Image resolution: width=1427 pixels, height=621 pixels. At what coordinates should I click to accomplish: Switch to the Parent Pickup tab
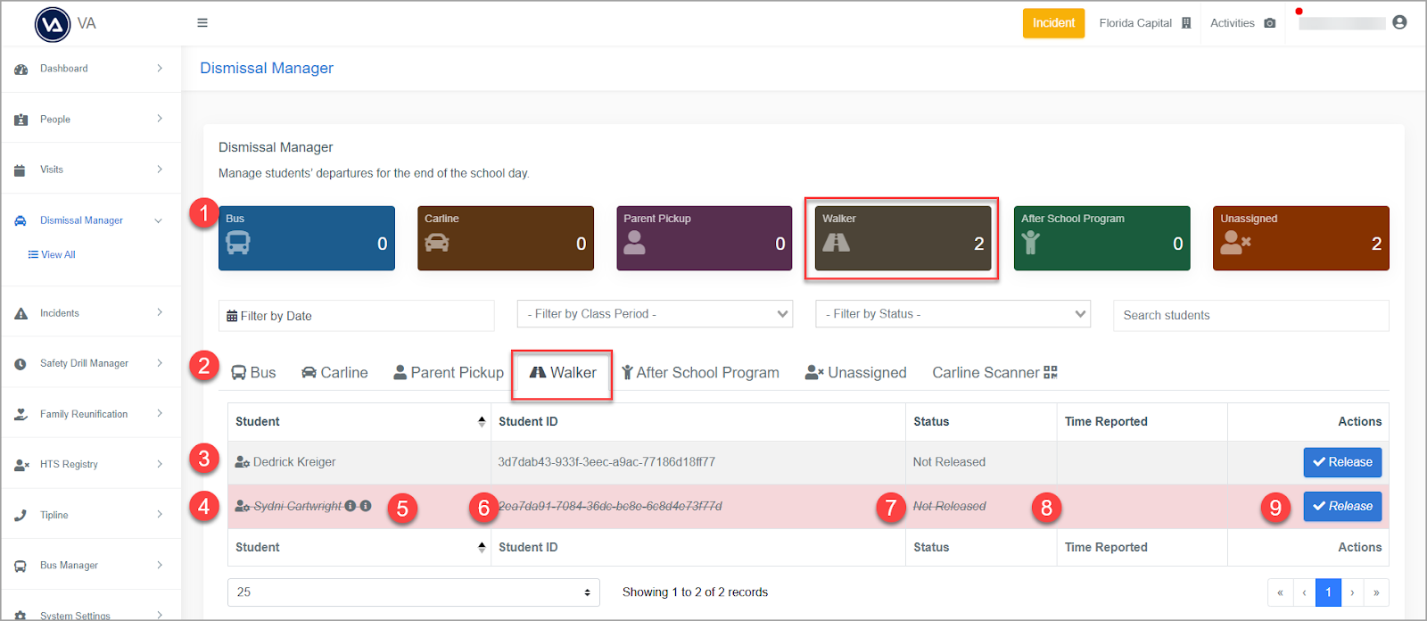[x=449, y=373]
